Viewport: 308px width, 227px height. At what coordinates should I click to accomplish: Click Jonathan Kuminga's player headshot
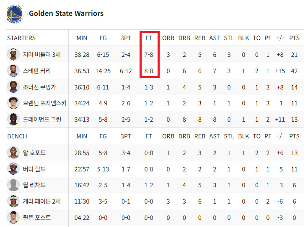point(13,87)
